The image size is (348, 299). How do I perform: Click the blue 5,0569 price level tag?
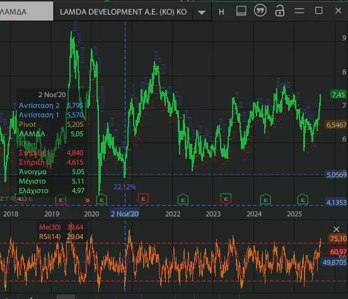point(336,175)
